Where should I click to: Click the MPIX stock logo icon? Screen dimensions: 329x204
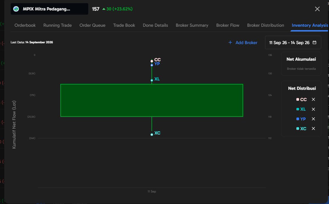(x=16, y=9)
